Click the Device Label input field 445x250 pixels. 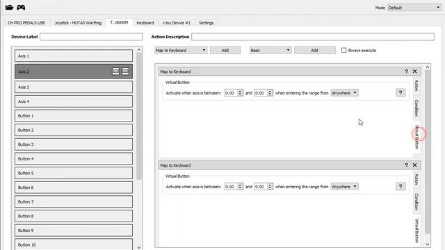(91, 37)
